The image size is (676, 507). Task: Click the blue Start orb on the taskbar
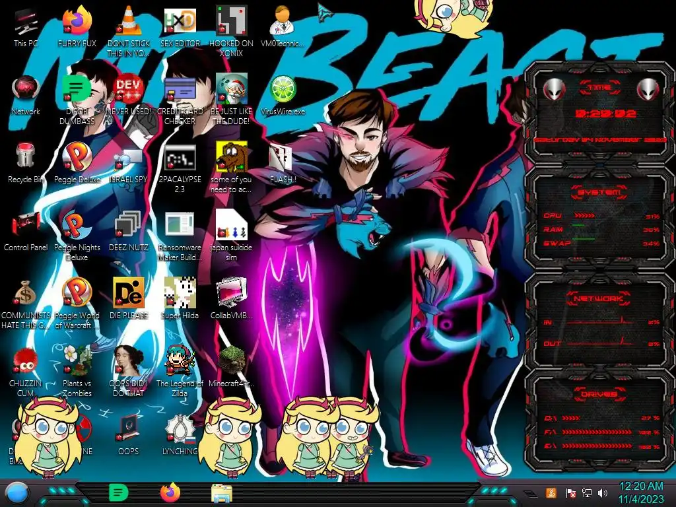[x=17, y=493]
